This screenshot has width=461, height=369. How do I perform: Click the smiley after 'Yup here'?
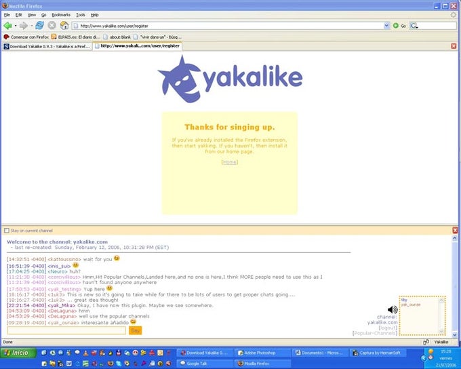[x=109, y=288]
